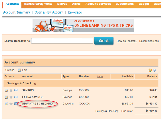This screenshot has width=163, height=121.
Task: Click the blue Search button
Action: [x=104, y=41]
